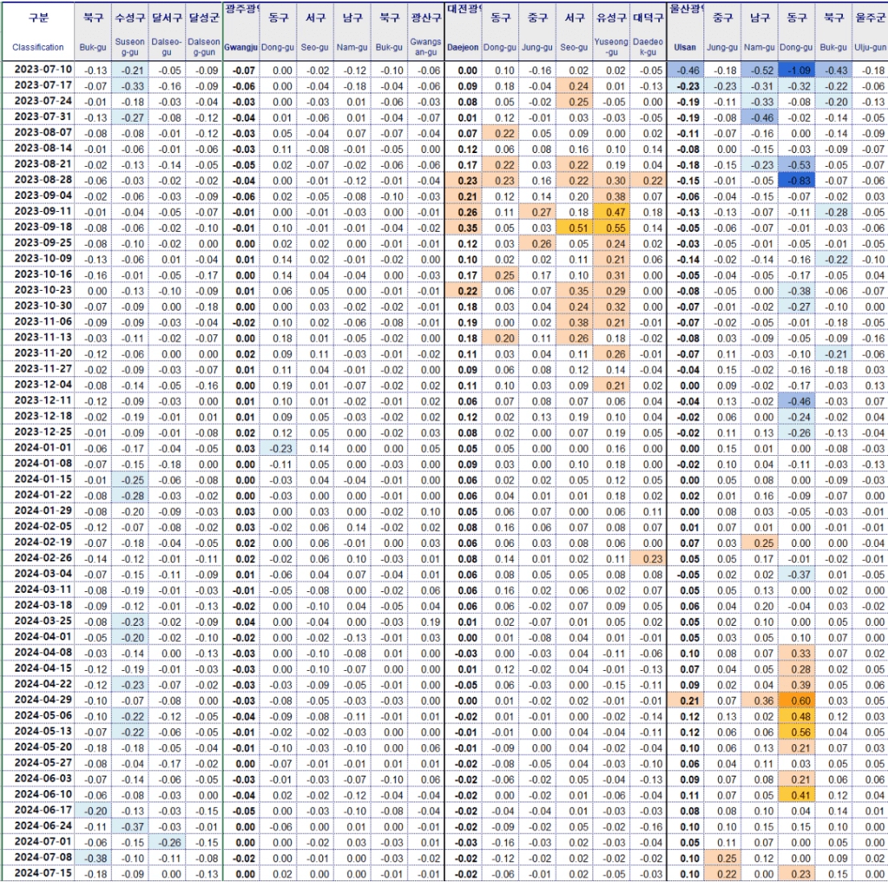Viewport: 888px width, 882px height.
Task: Click Yuseong-gu's 0.38 on 2023-09-04
Action: (612, 197)
